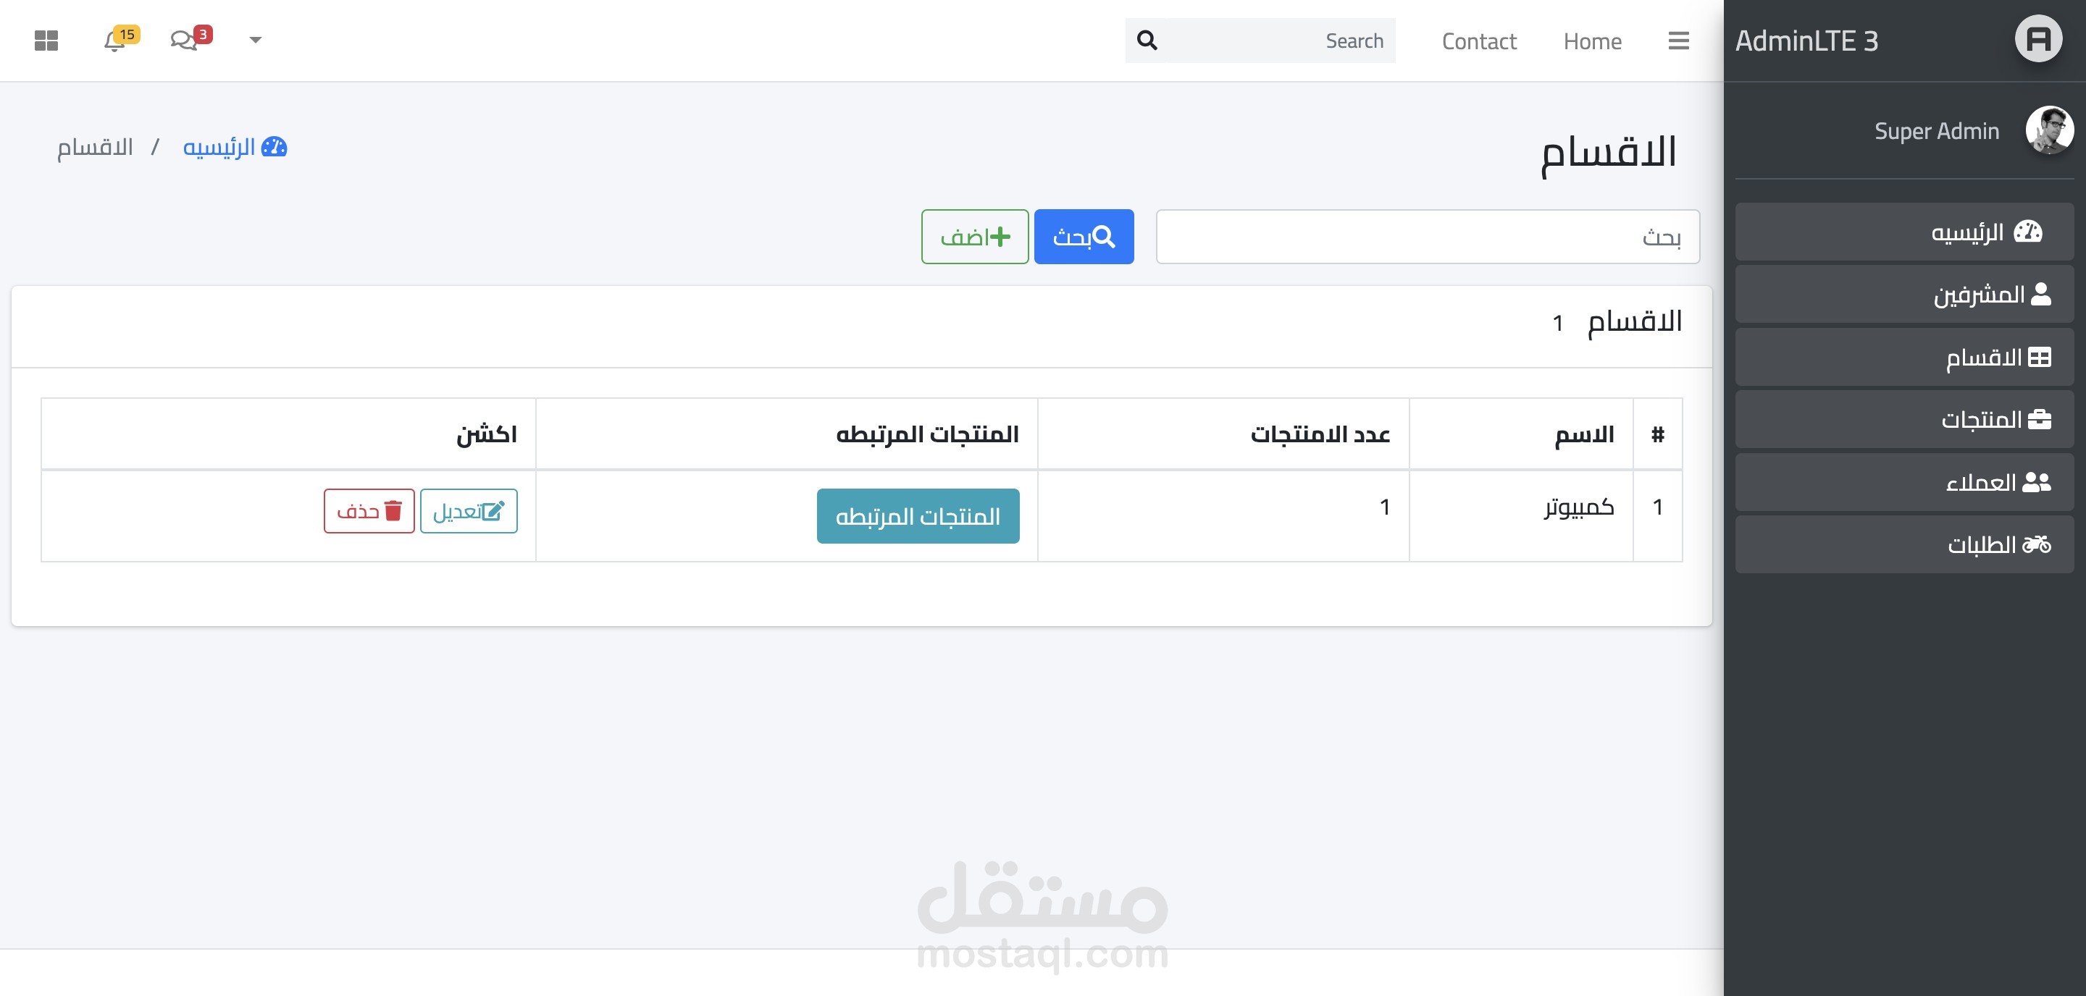This screenshot has height=996, width=2086.
Task: Click the navbar search magnifier icon
Action: (x=1147, y=41)
